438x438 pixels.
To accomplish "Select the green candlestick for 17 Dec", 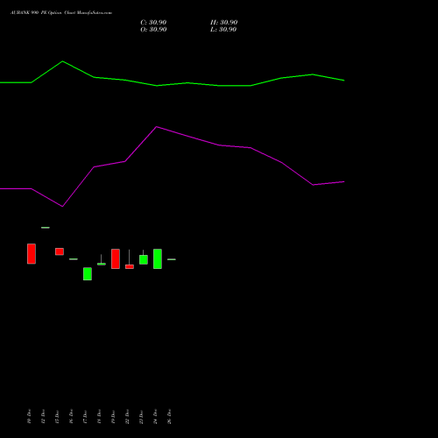I will pyautogui.click(x=88, y=274).
